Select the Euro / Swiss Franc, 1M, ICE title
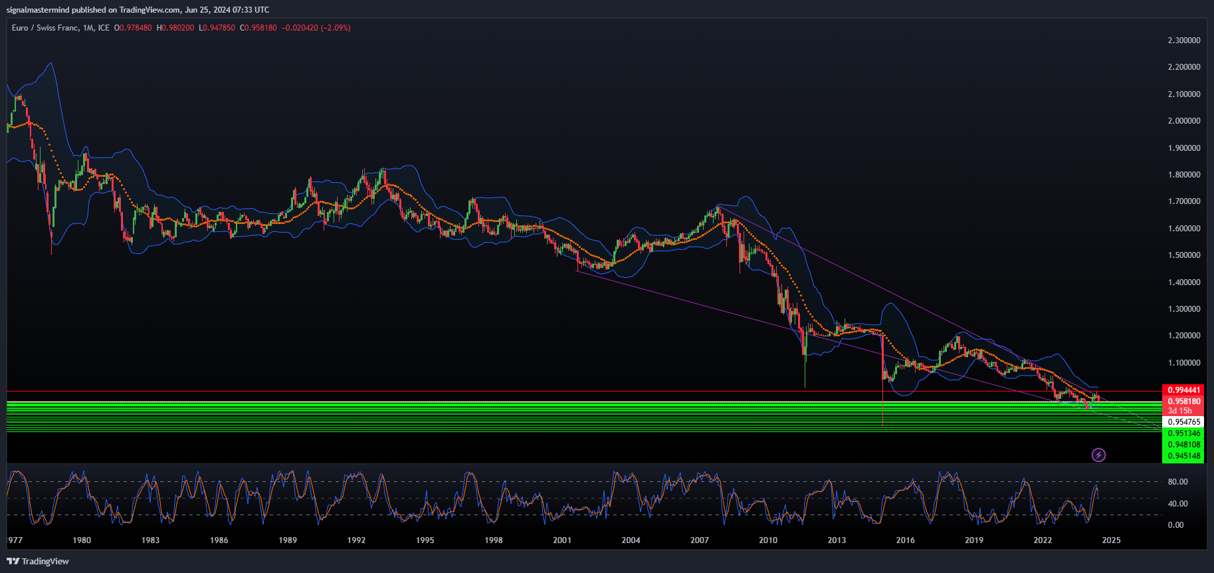Image resolution: width=1214 pixels, height=573 pixels. coord(60,28)
